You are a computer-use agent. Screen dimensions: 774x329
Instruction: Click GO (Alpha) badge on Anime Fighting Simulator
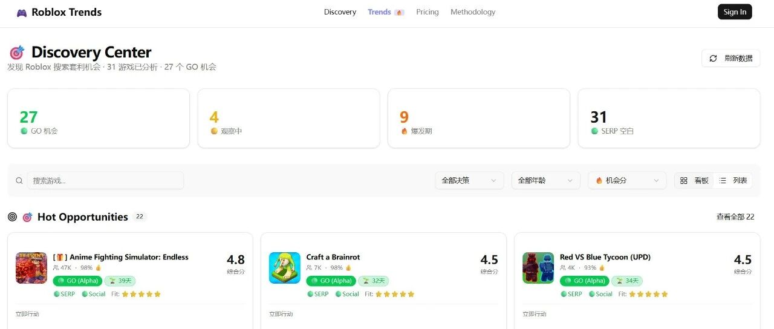coord(77,281)
